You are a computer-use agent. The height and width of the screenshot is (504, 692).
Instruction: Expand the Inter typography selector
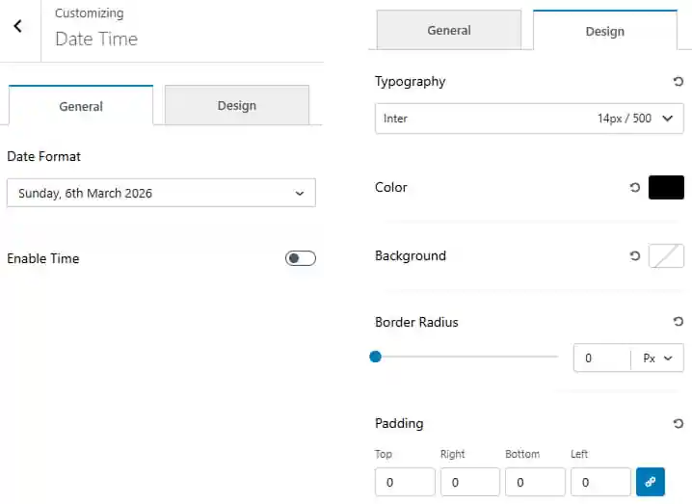pyautogui.click(x=529, y=119)
